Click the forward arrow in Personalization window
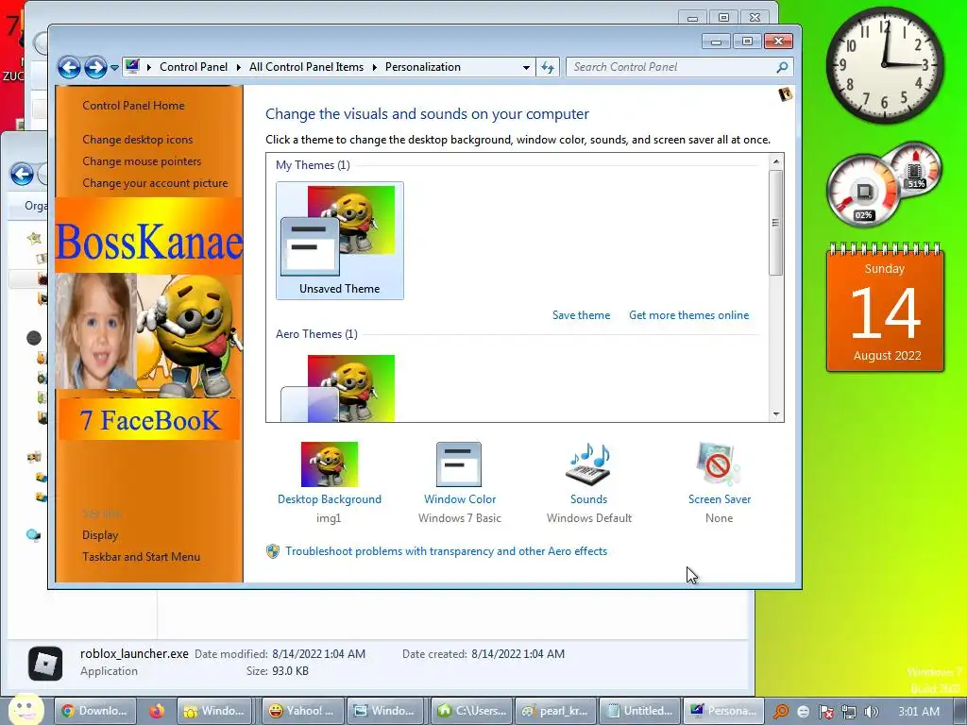Viewport: 967px width, 725px height. coord(95,67)
